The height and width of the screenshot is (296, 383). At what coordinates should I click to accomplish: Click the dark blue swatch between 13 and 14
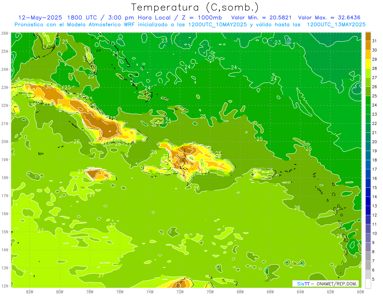coord(368,201)
